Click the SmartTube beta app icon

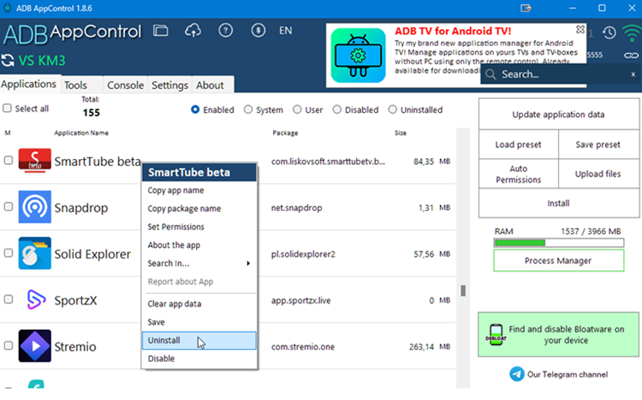(34, 161)
